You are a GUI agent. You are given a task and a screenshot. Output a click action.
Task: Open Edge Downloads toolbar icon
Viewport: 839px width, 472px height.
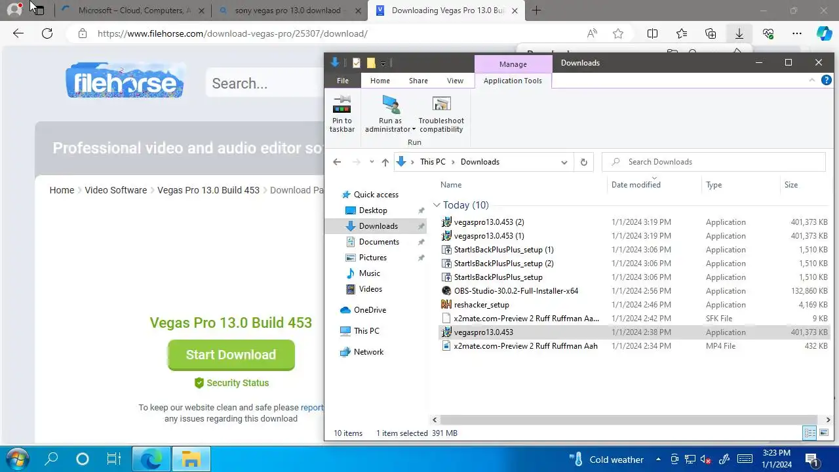[x=739, y=33]
